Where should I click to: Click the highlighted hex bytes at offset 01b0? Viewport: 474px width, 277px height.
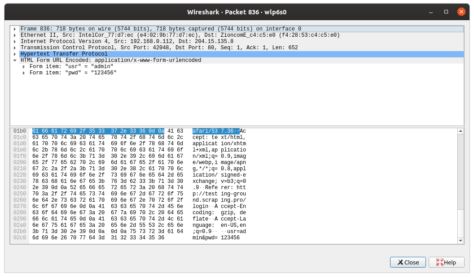98,131
